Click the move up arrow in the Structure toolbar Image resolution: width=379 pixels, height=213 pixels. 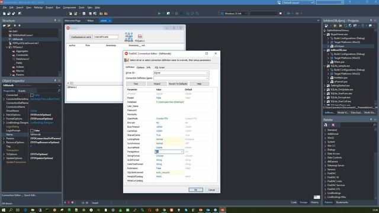click(x=15, y=25)
